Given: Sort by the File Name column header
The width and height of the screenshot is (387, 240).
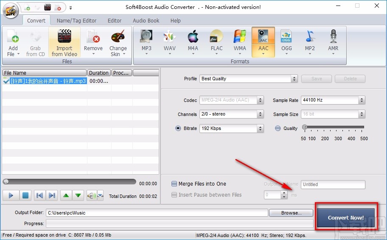Looking at the screenshot, I should click(x=45, y=73).
